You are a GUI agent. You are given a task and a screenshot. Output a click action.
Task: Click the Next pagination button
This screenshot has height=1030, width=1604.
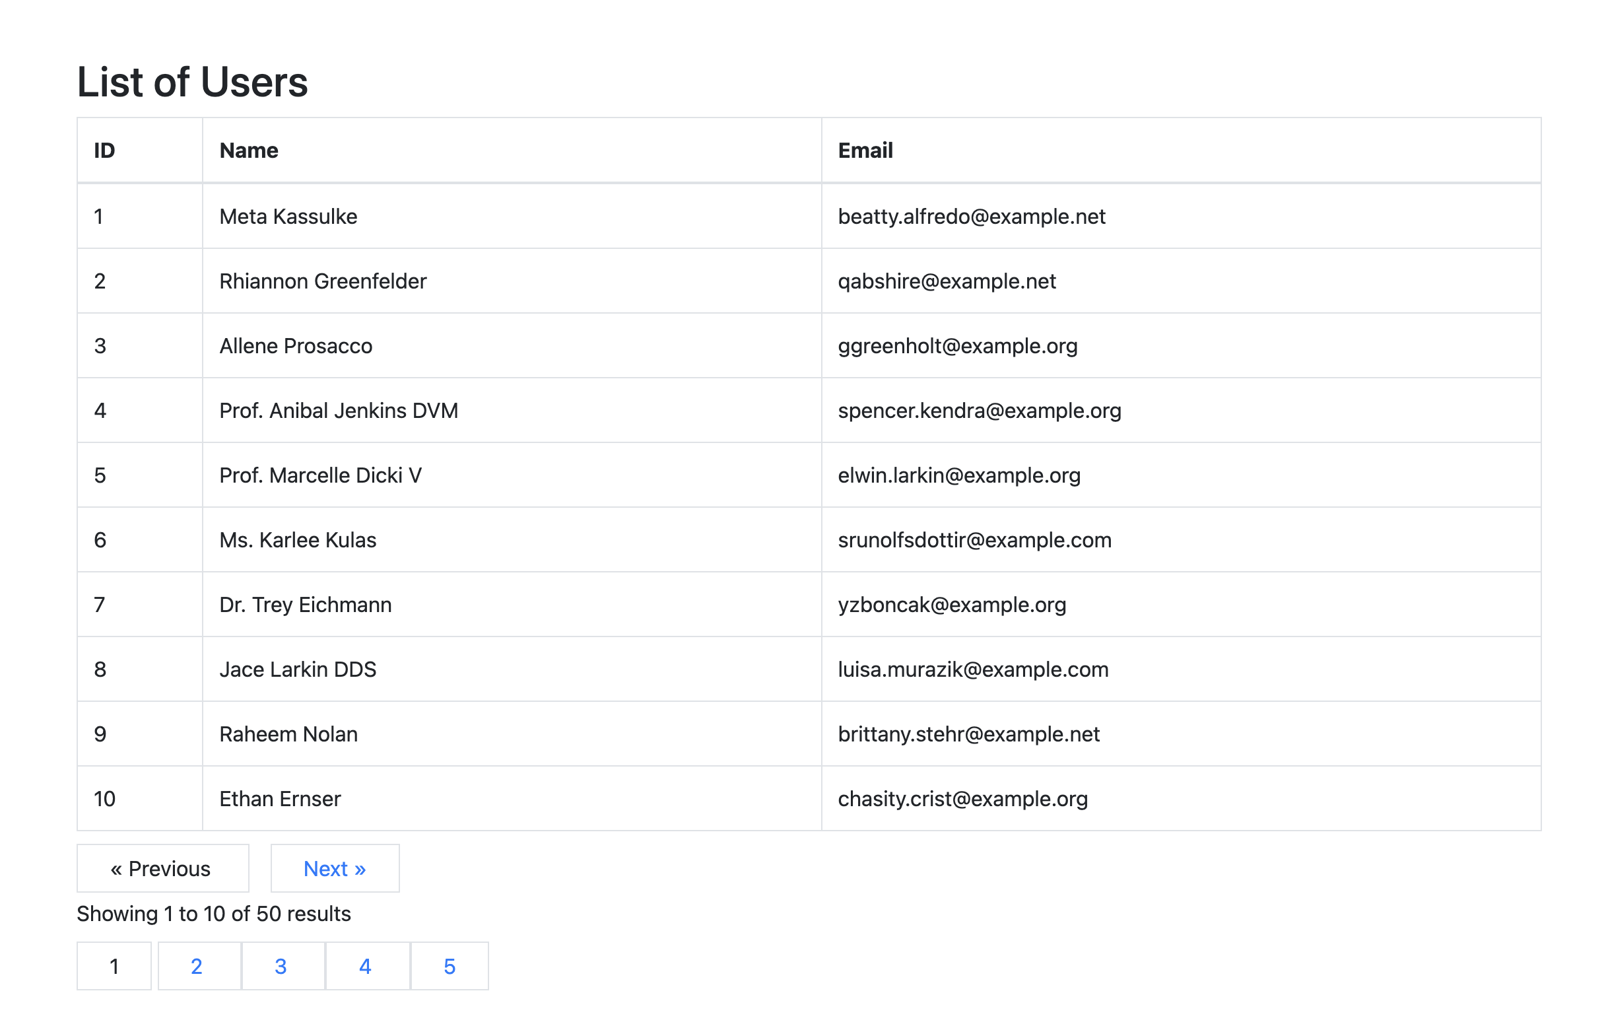click(x=334, y=868)
